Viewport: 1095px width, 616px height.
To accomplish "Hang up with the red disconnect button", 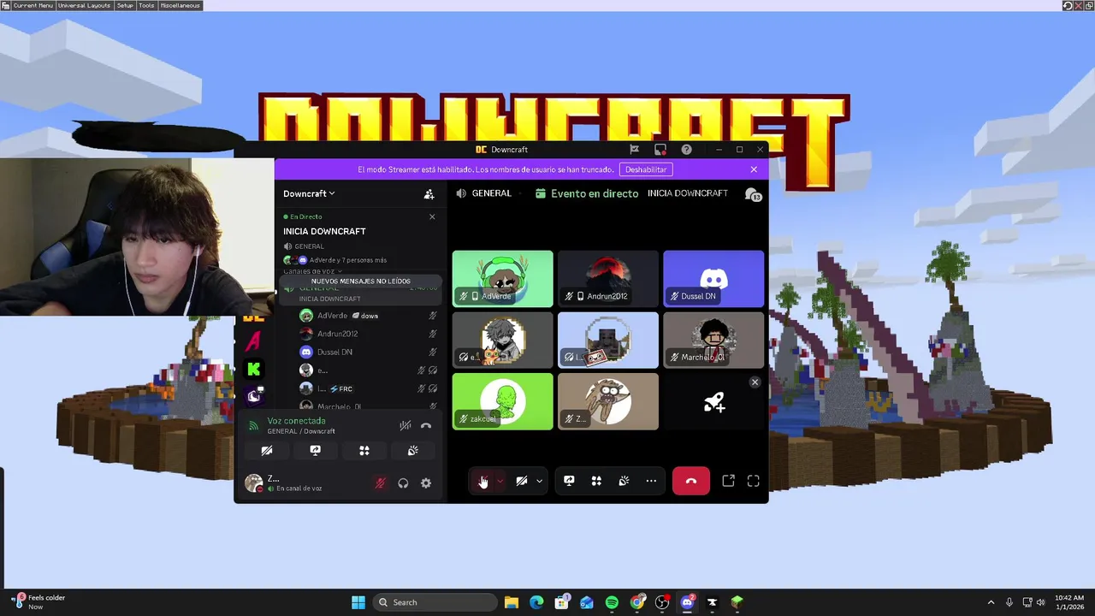I will click(691, 481).
